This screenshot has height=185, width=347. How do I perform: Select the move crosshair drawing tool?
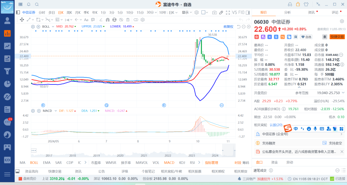coord(22,20)
